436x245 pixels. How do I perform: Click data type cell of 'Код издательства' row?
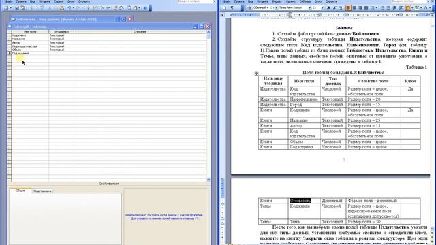point(61,46)
